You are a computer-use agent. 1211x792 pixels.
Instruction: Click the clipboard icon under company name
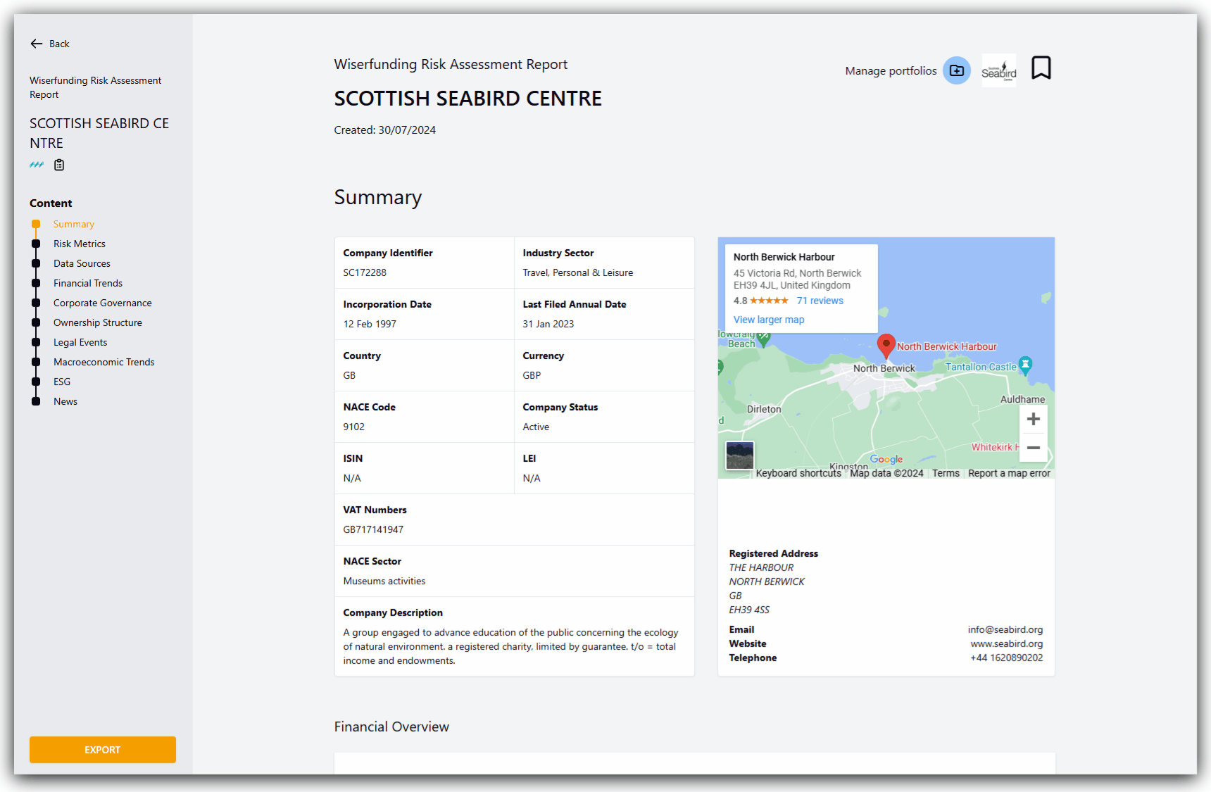59,165
